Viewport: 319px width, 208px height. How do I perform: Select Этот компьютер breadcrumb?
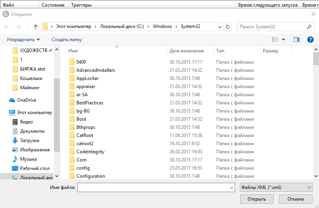(x=73, y=26)
